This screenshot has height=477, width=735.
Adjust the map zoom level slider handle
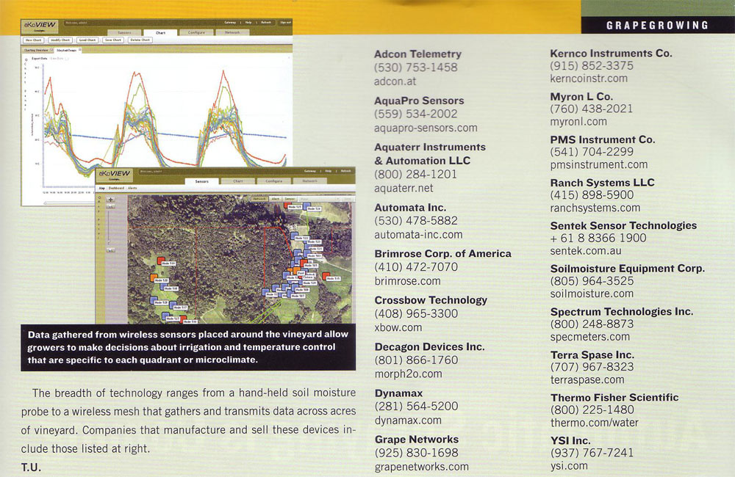(x=108, y=242)
